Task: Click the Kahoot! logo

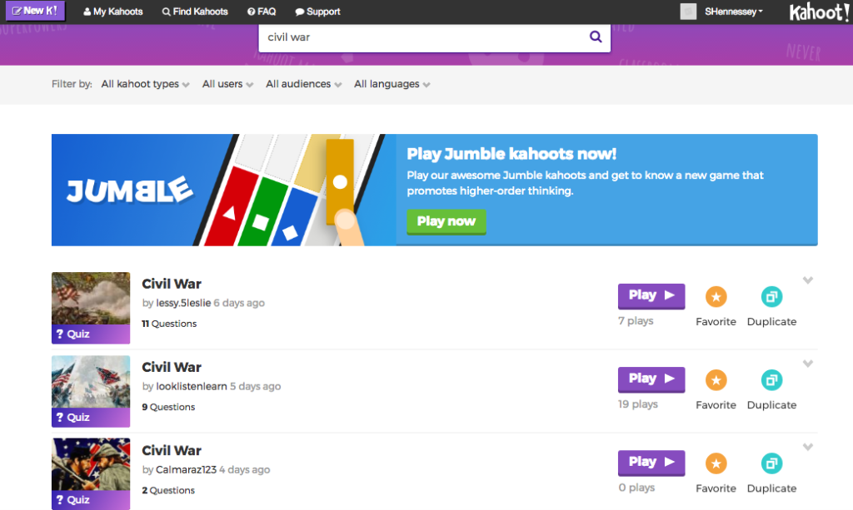Action: click(820, 12)
